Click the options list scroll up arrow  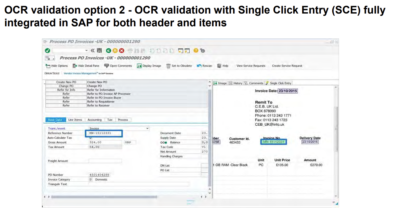point(210,82)
